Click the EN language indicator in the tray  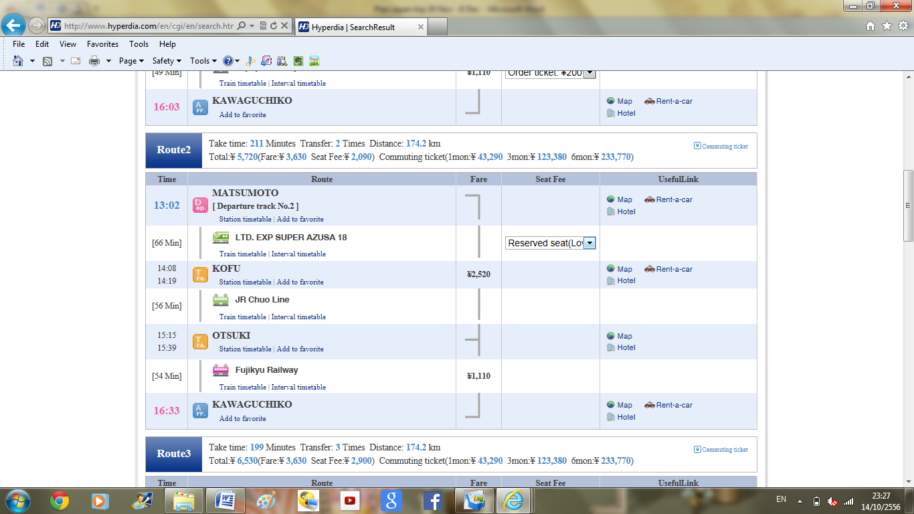click(x=781, y=499)
